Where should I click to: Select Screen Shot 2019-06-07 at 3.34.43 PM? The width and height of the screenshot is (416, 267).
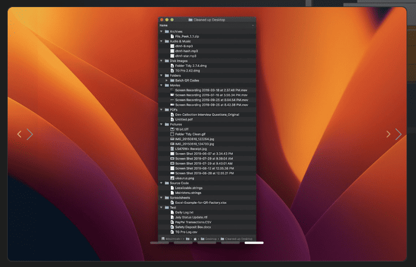[x=204, y=154]
